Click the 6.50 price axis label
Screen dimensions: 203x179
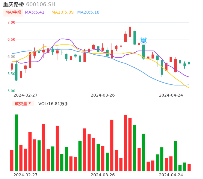coord(11,40)
